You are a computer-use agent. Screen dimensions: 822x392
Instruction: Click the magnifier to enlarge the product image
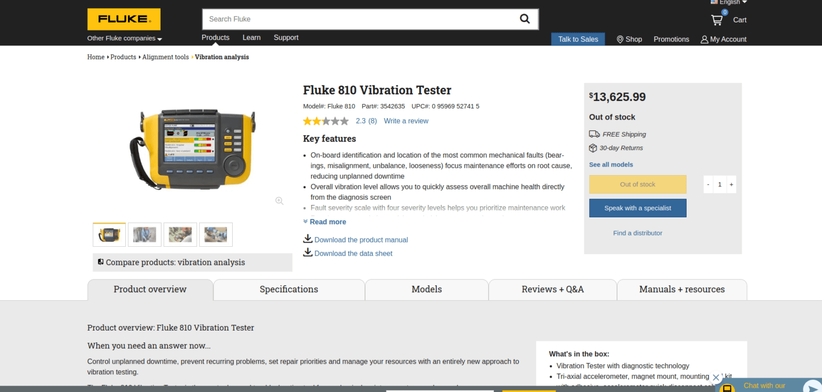pyautogui.click(x=279, y=200)
